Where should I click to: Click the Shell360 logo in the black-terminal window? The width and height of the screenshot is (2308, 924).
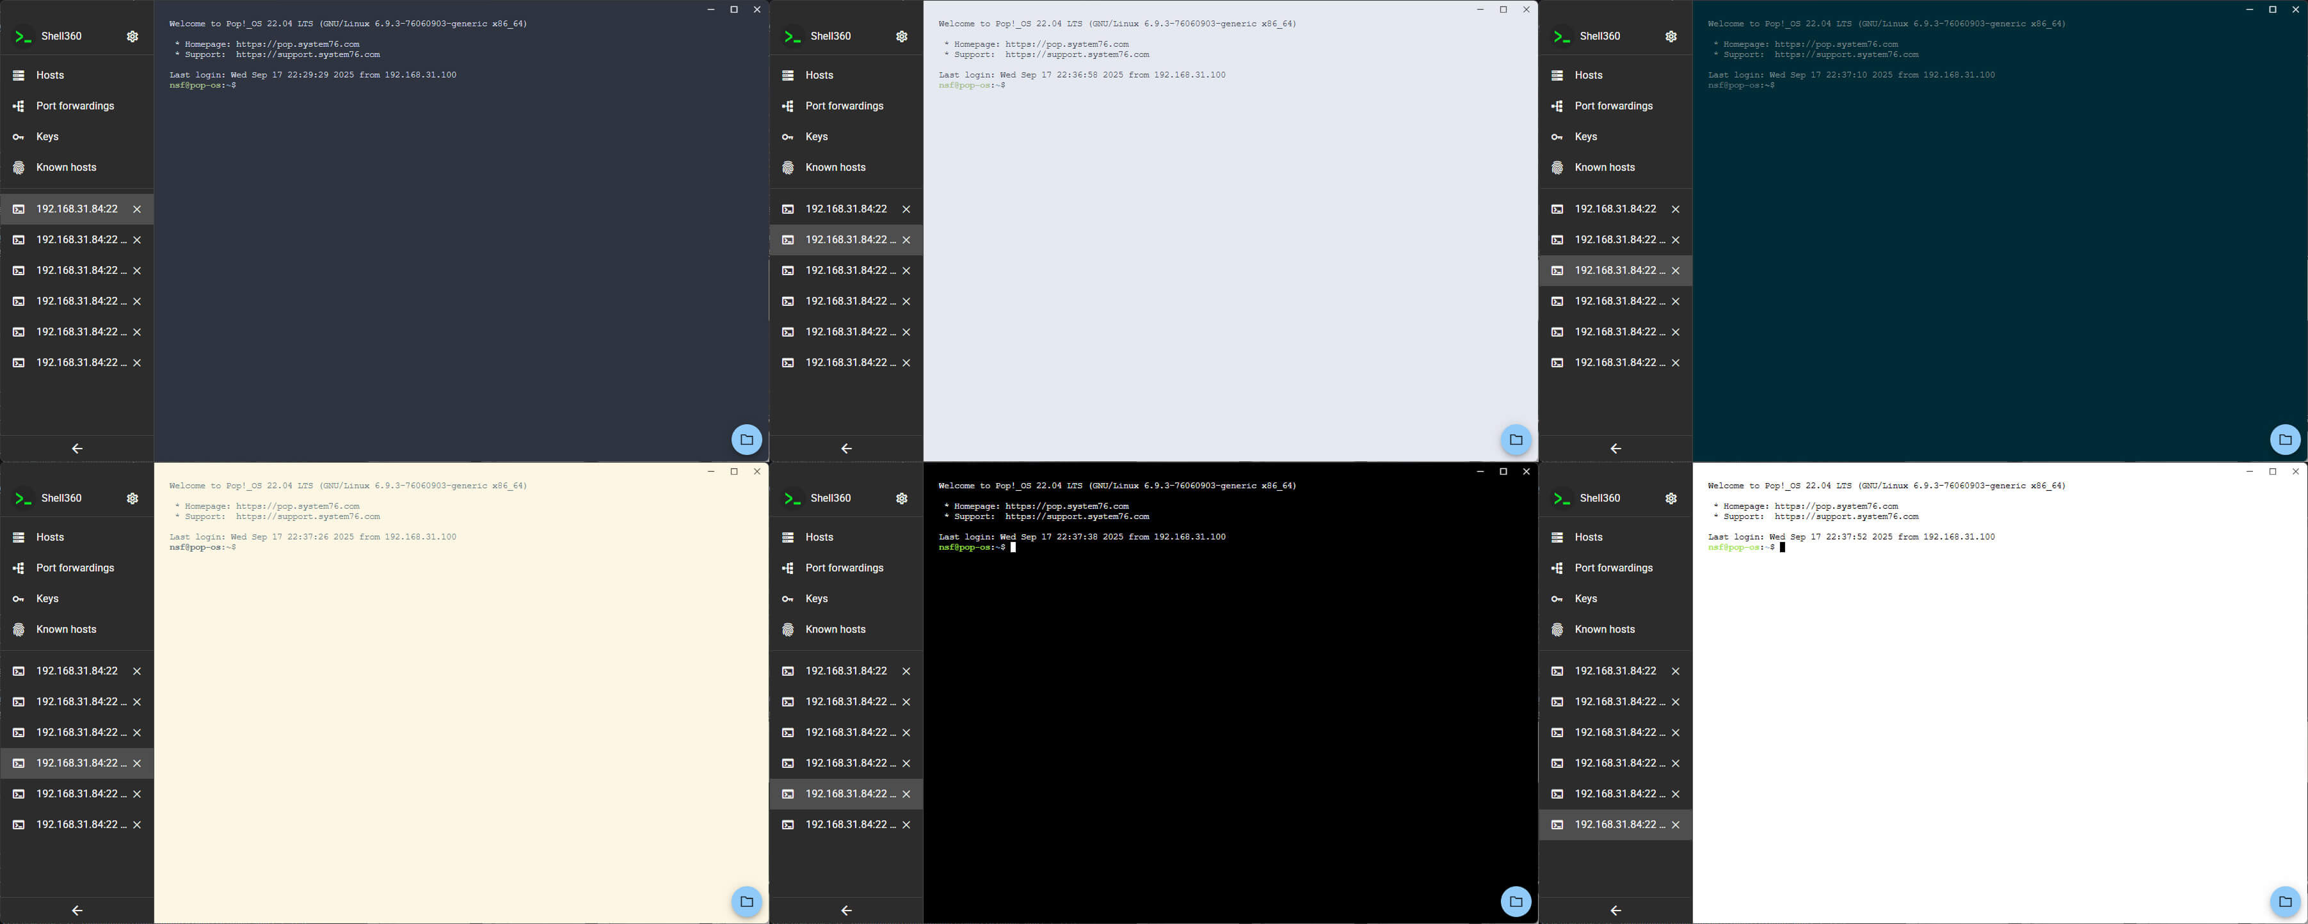[792, 498]
